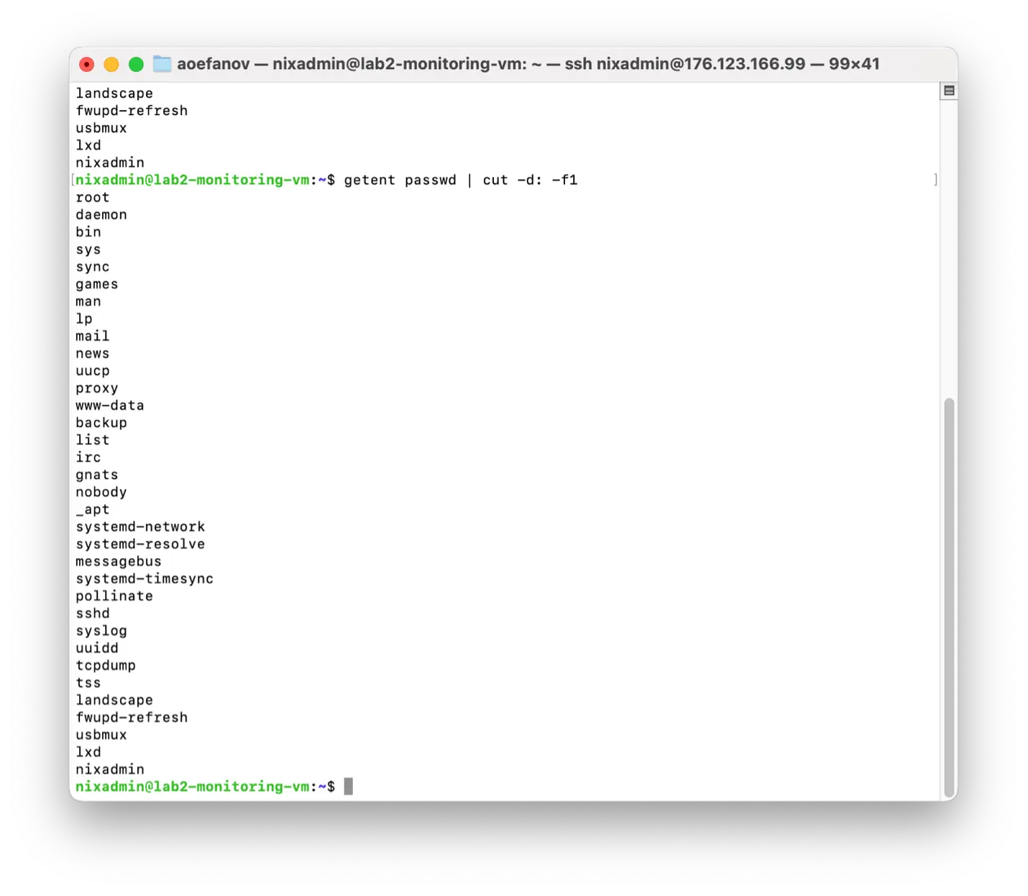Click the 'systemd-network' line
Screen dimensions: 1028x896
click(x=140, y=527)
